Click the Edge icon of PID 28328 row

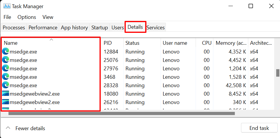click(x=6, y=85)
